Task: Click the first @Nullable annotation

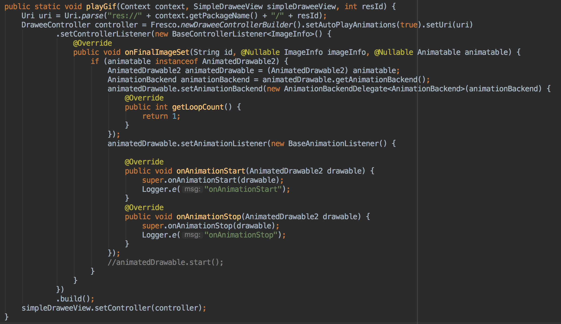Action: click(260, 52)
